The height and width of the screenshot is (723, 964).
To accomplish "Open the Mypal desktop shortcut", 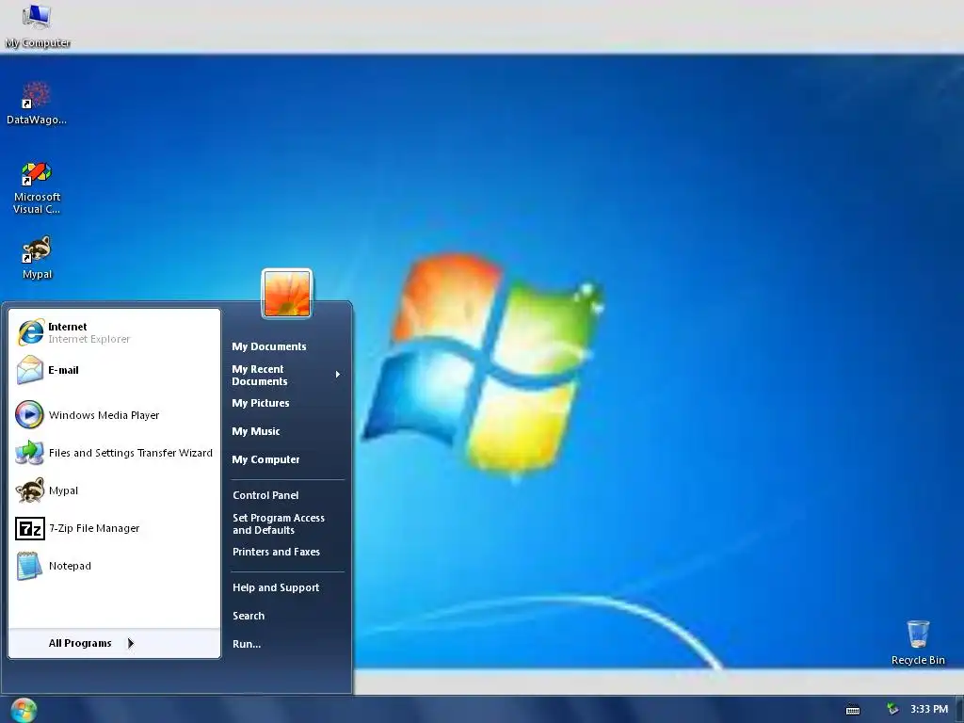I will coord(37,258).
